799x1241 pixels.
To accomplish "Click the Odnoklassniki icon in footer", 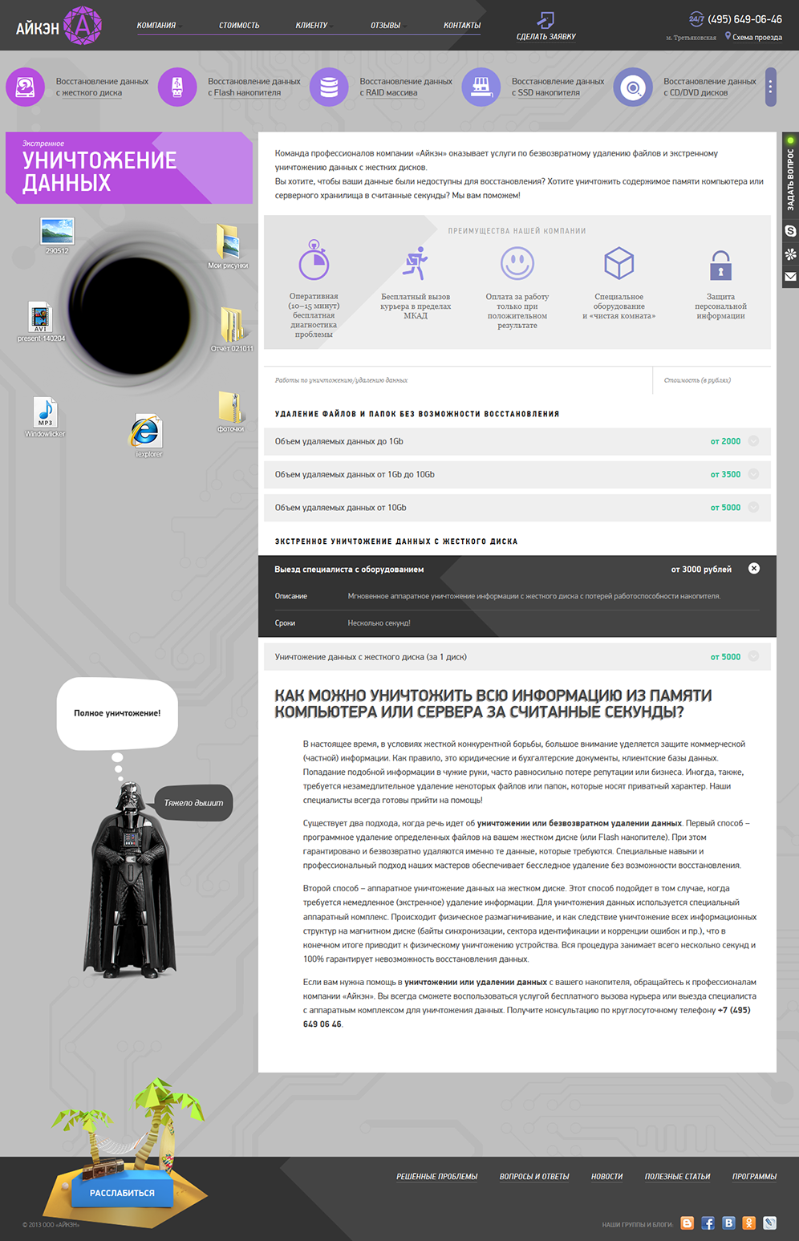I will (x=748, y=1223).
